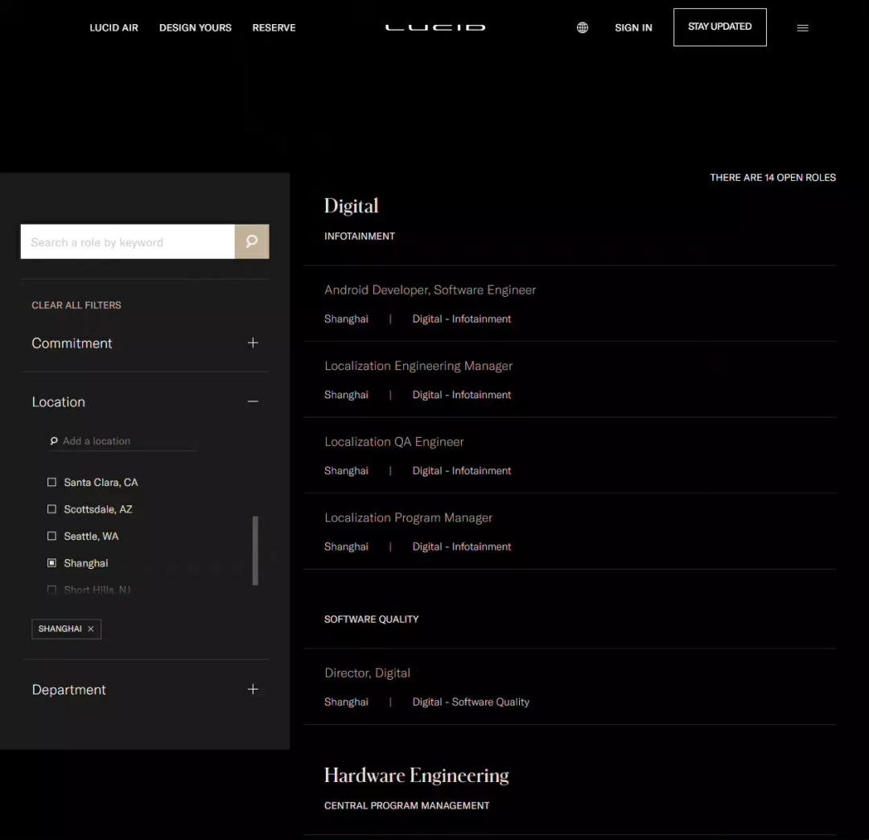Click the Stay Updated button
This screenshot has width=869, height=840.
[x=719, y=27]
